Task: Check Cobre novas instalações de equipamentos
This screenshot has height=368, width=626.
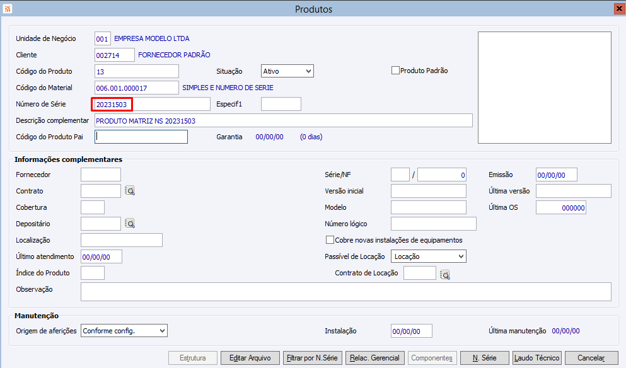Action: 330,240
